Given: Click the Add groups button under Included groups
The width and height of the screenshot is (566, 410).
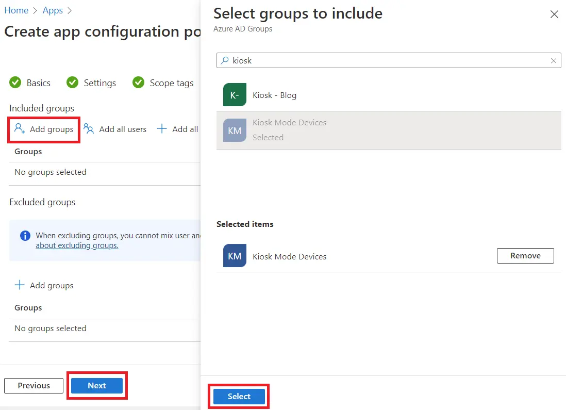Looking at the screenshot, I should (x=44, y=129).
